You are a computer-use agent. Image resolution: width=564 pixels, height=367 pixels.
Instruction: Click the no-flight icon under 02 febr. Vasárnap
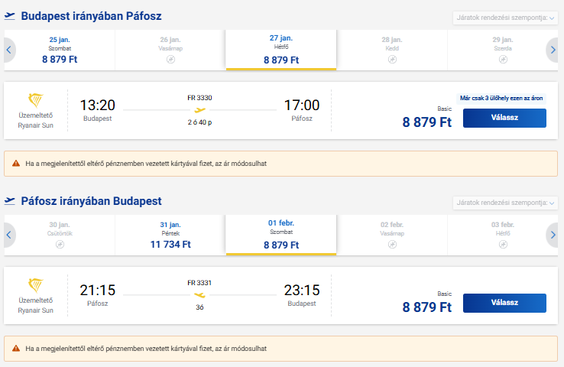392,244
